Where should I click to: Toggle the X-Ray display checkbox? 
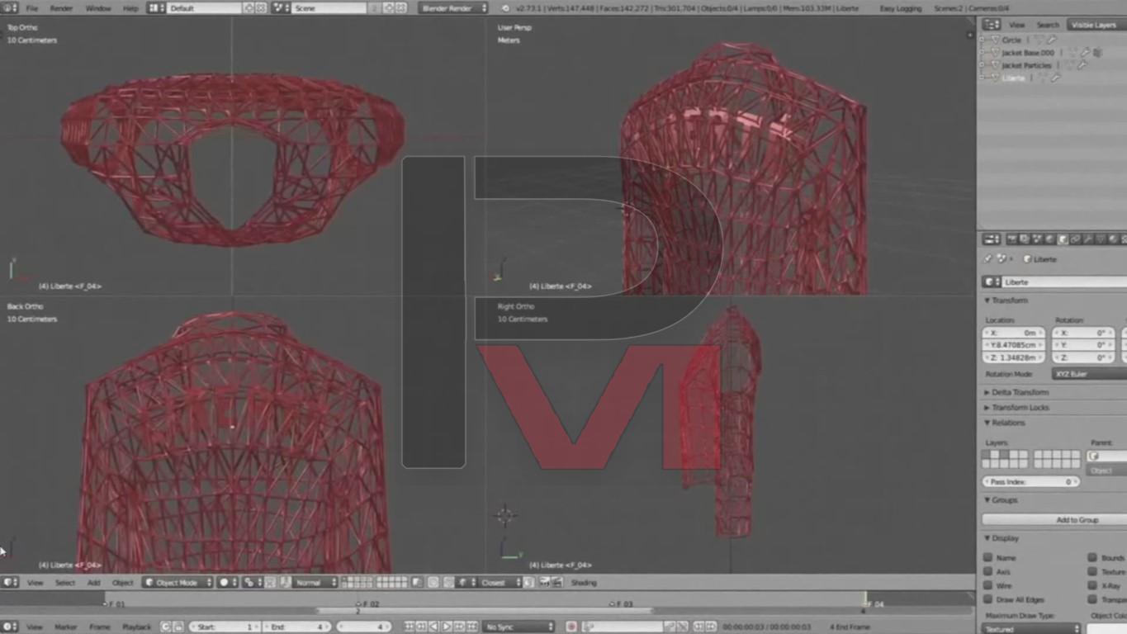1092,586
